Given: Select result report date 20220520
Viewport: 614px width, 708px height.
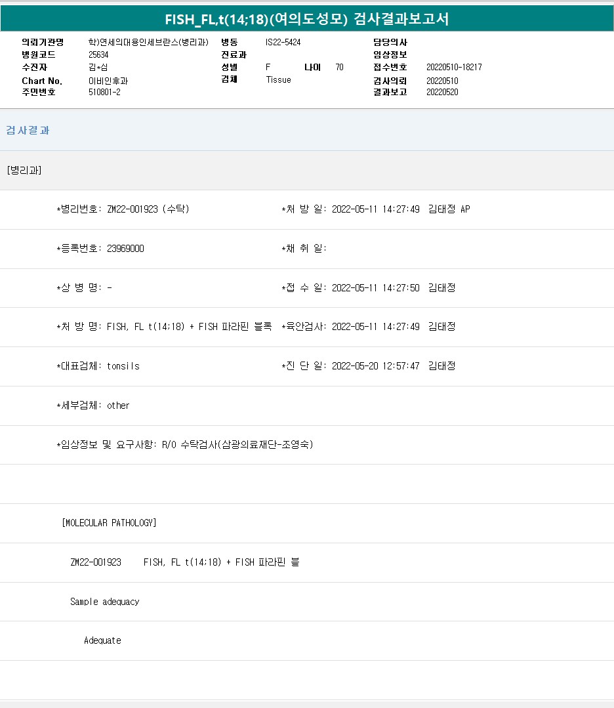Looking at the screenshot, I should 442,92.
